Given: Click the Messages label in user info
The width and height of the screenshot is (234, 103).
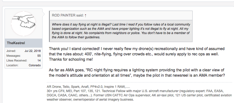Looking at the screenshot, I should click(13, 56).
